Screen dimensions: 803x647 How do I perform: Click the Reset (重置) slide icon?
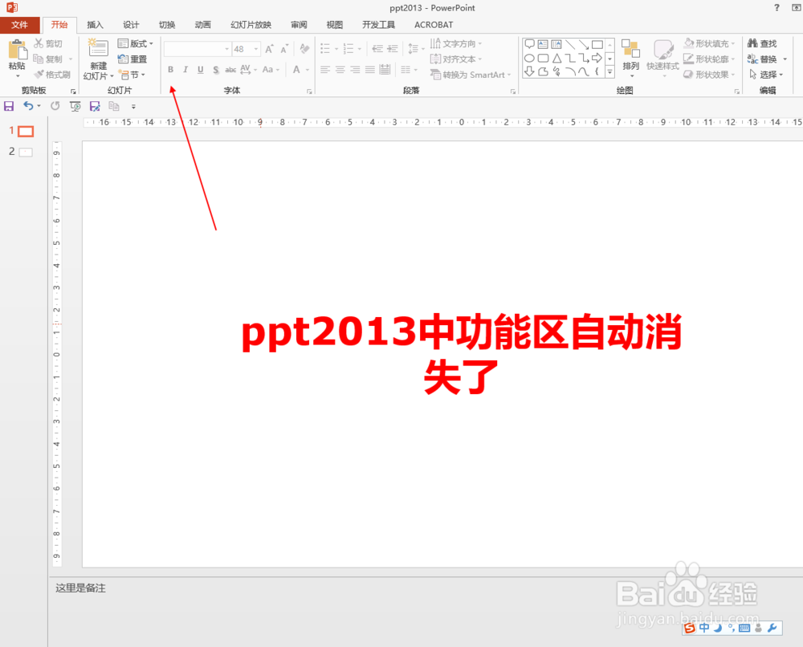click(x=123, y=59)
